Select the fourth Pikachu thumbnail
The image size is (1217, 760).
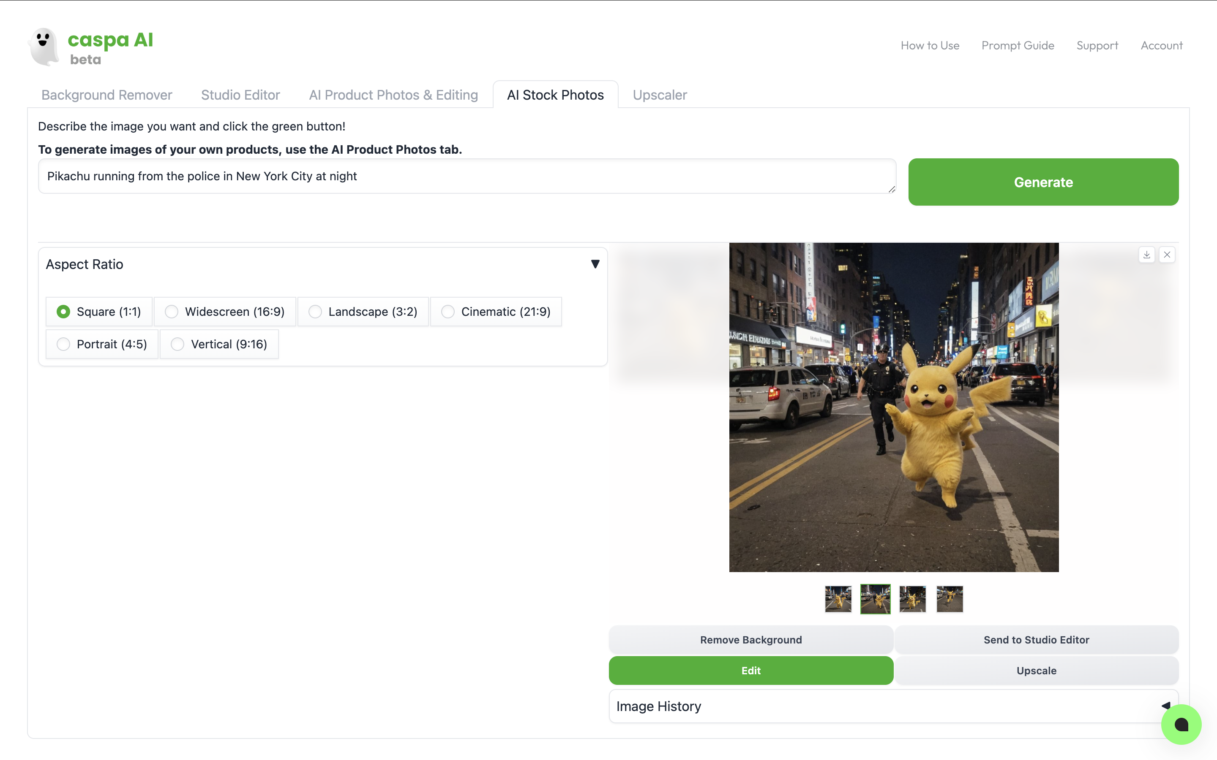tap(950, 599)
